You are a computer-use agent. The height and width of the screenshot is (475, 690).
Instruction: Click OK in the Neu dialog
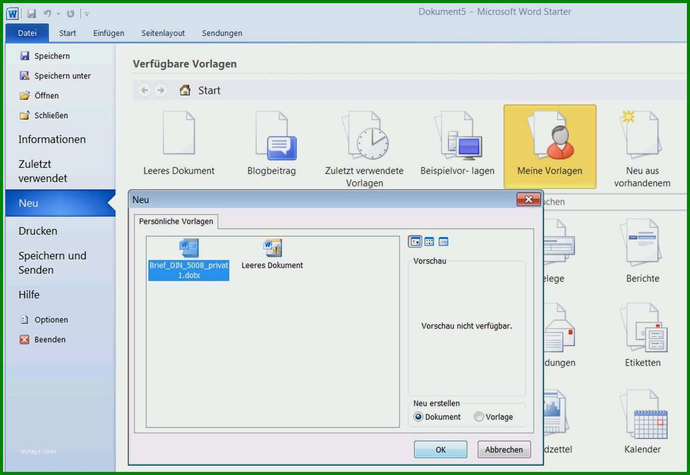[441, 449]
